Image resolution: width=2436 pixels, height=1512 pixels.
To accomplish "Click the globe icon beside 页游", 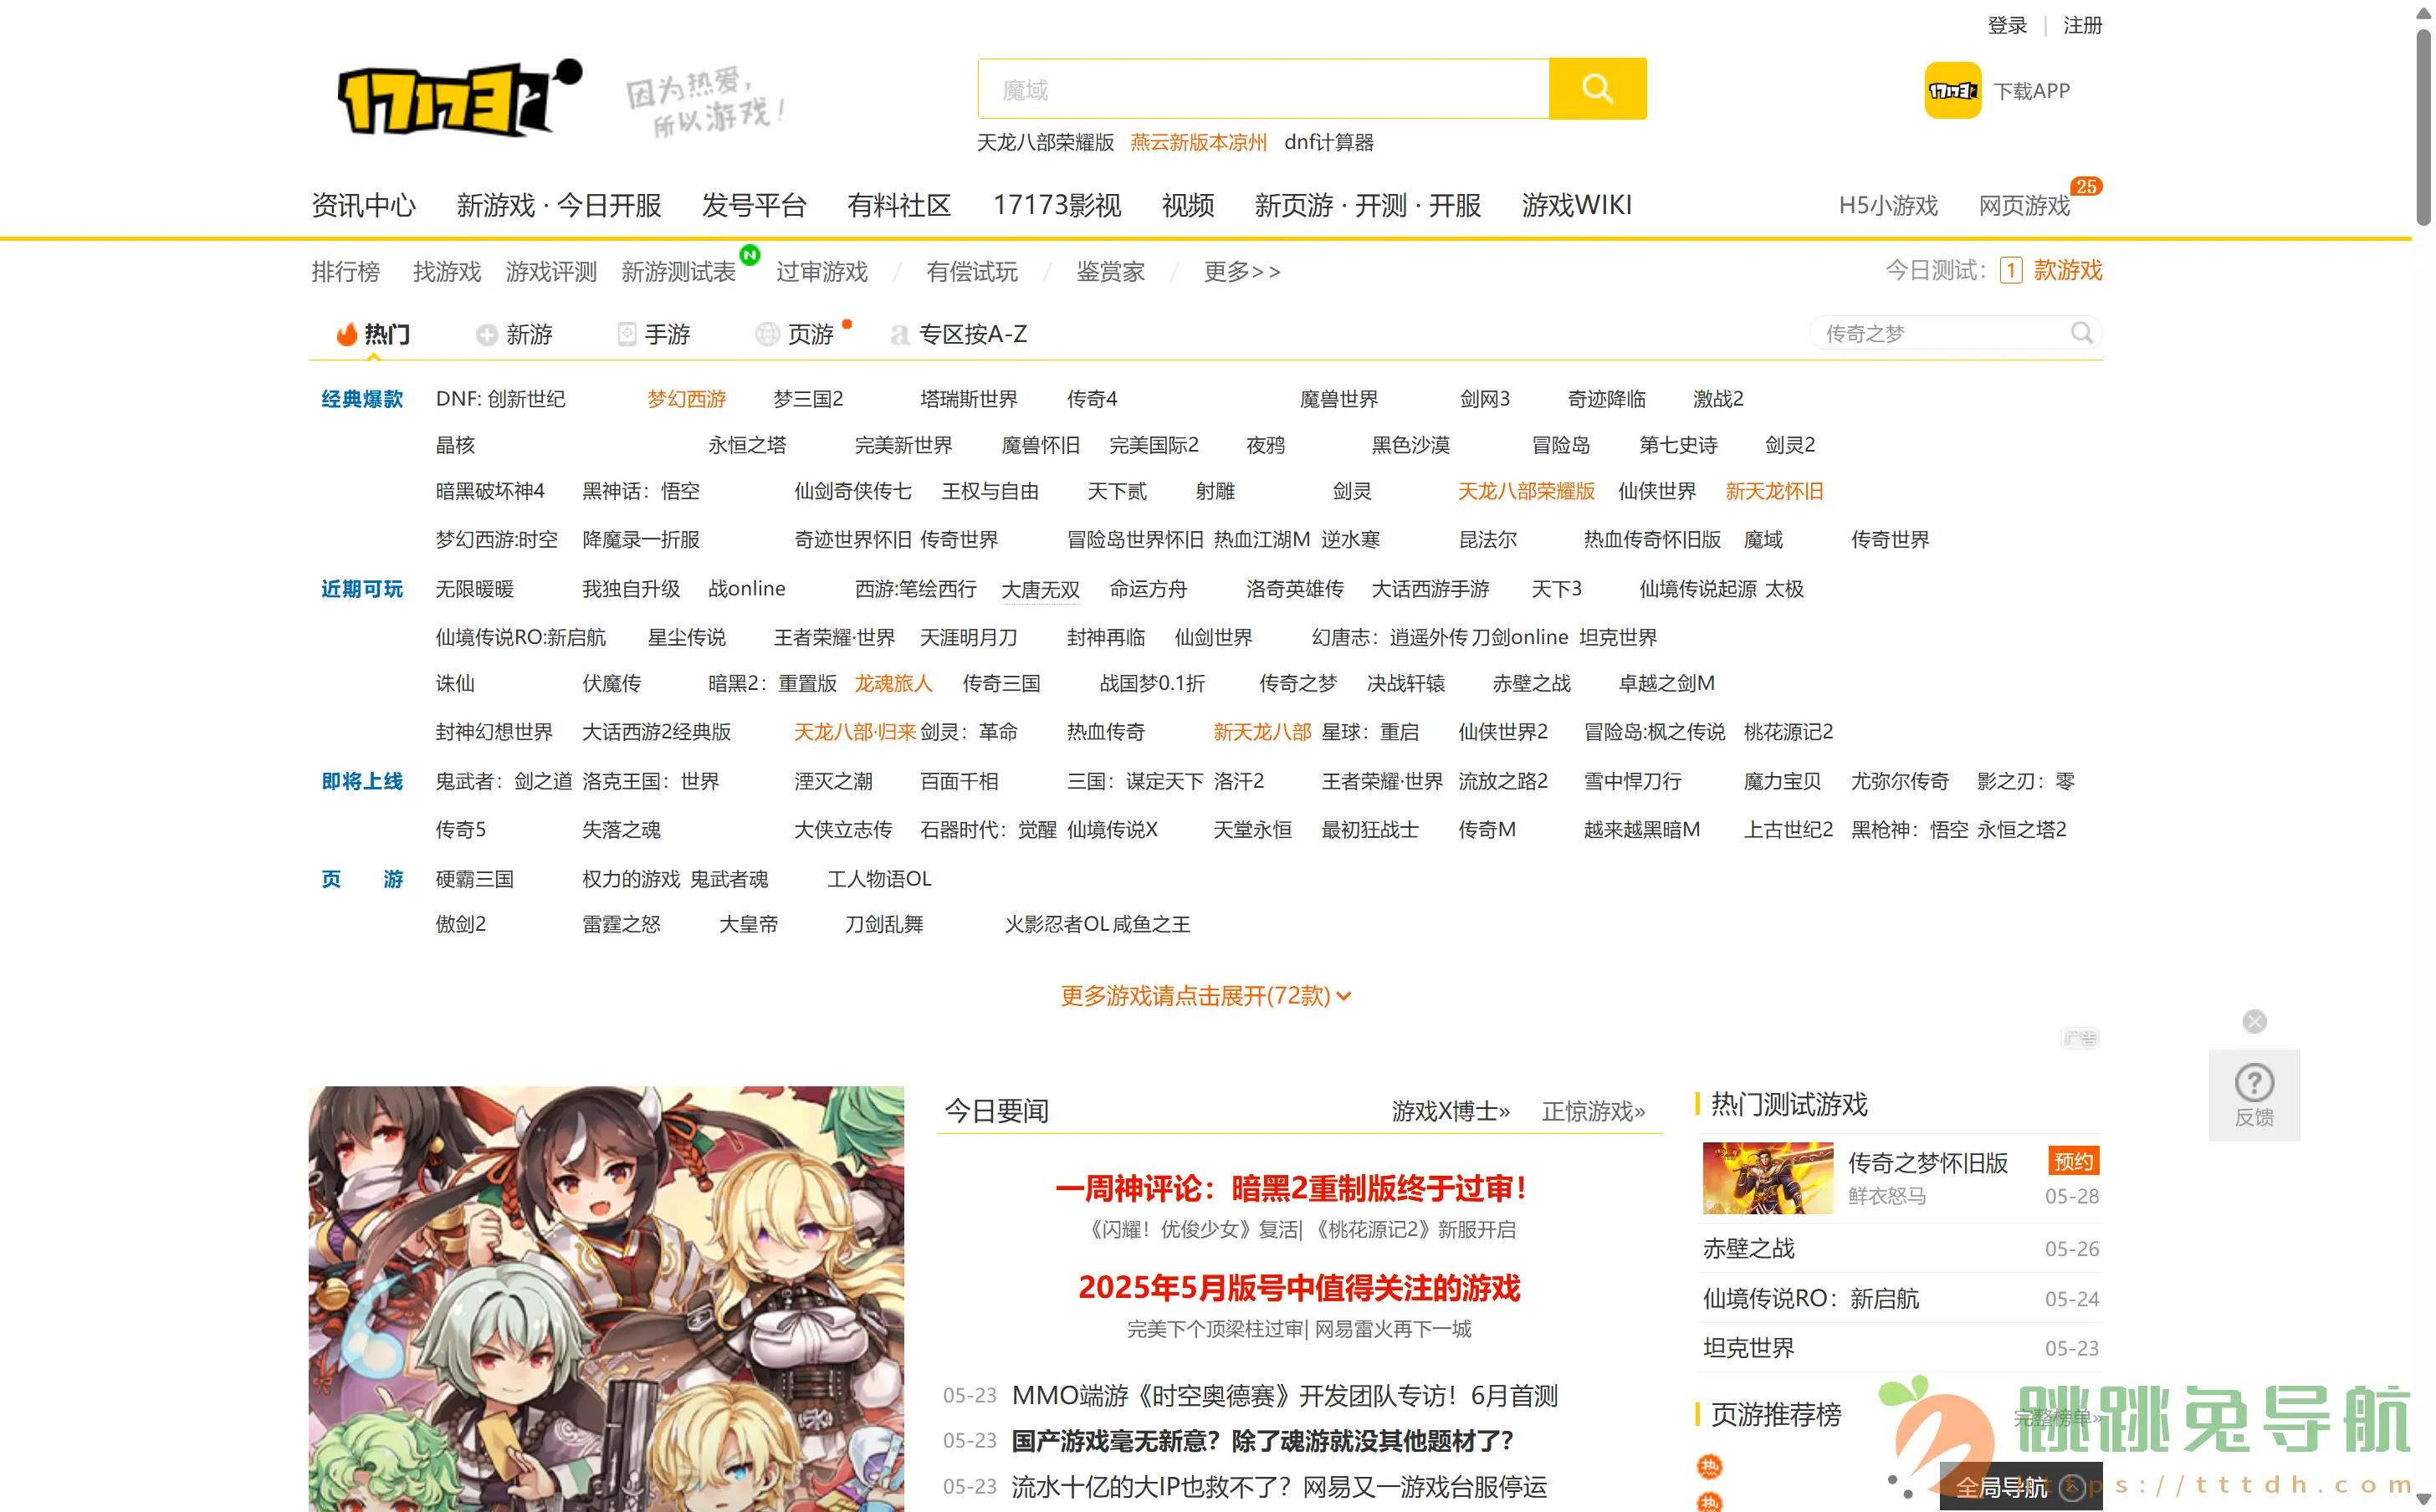I will pos(767,335).
